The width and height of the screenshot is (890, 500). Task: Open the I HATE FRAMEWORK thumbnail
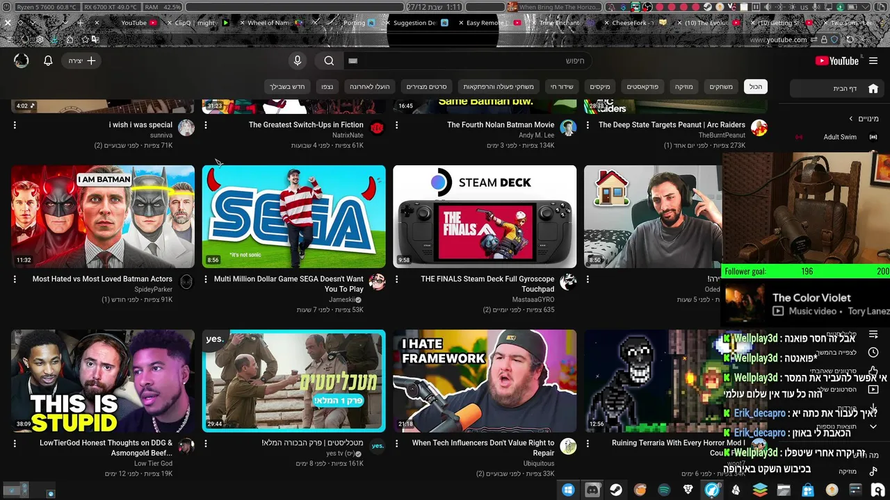coord(485,381)
